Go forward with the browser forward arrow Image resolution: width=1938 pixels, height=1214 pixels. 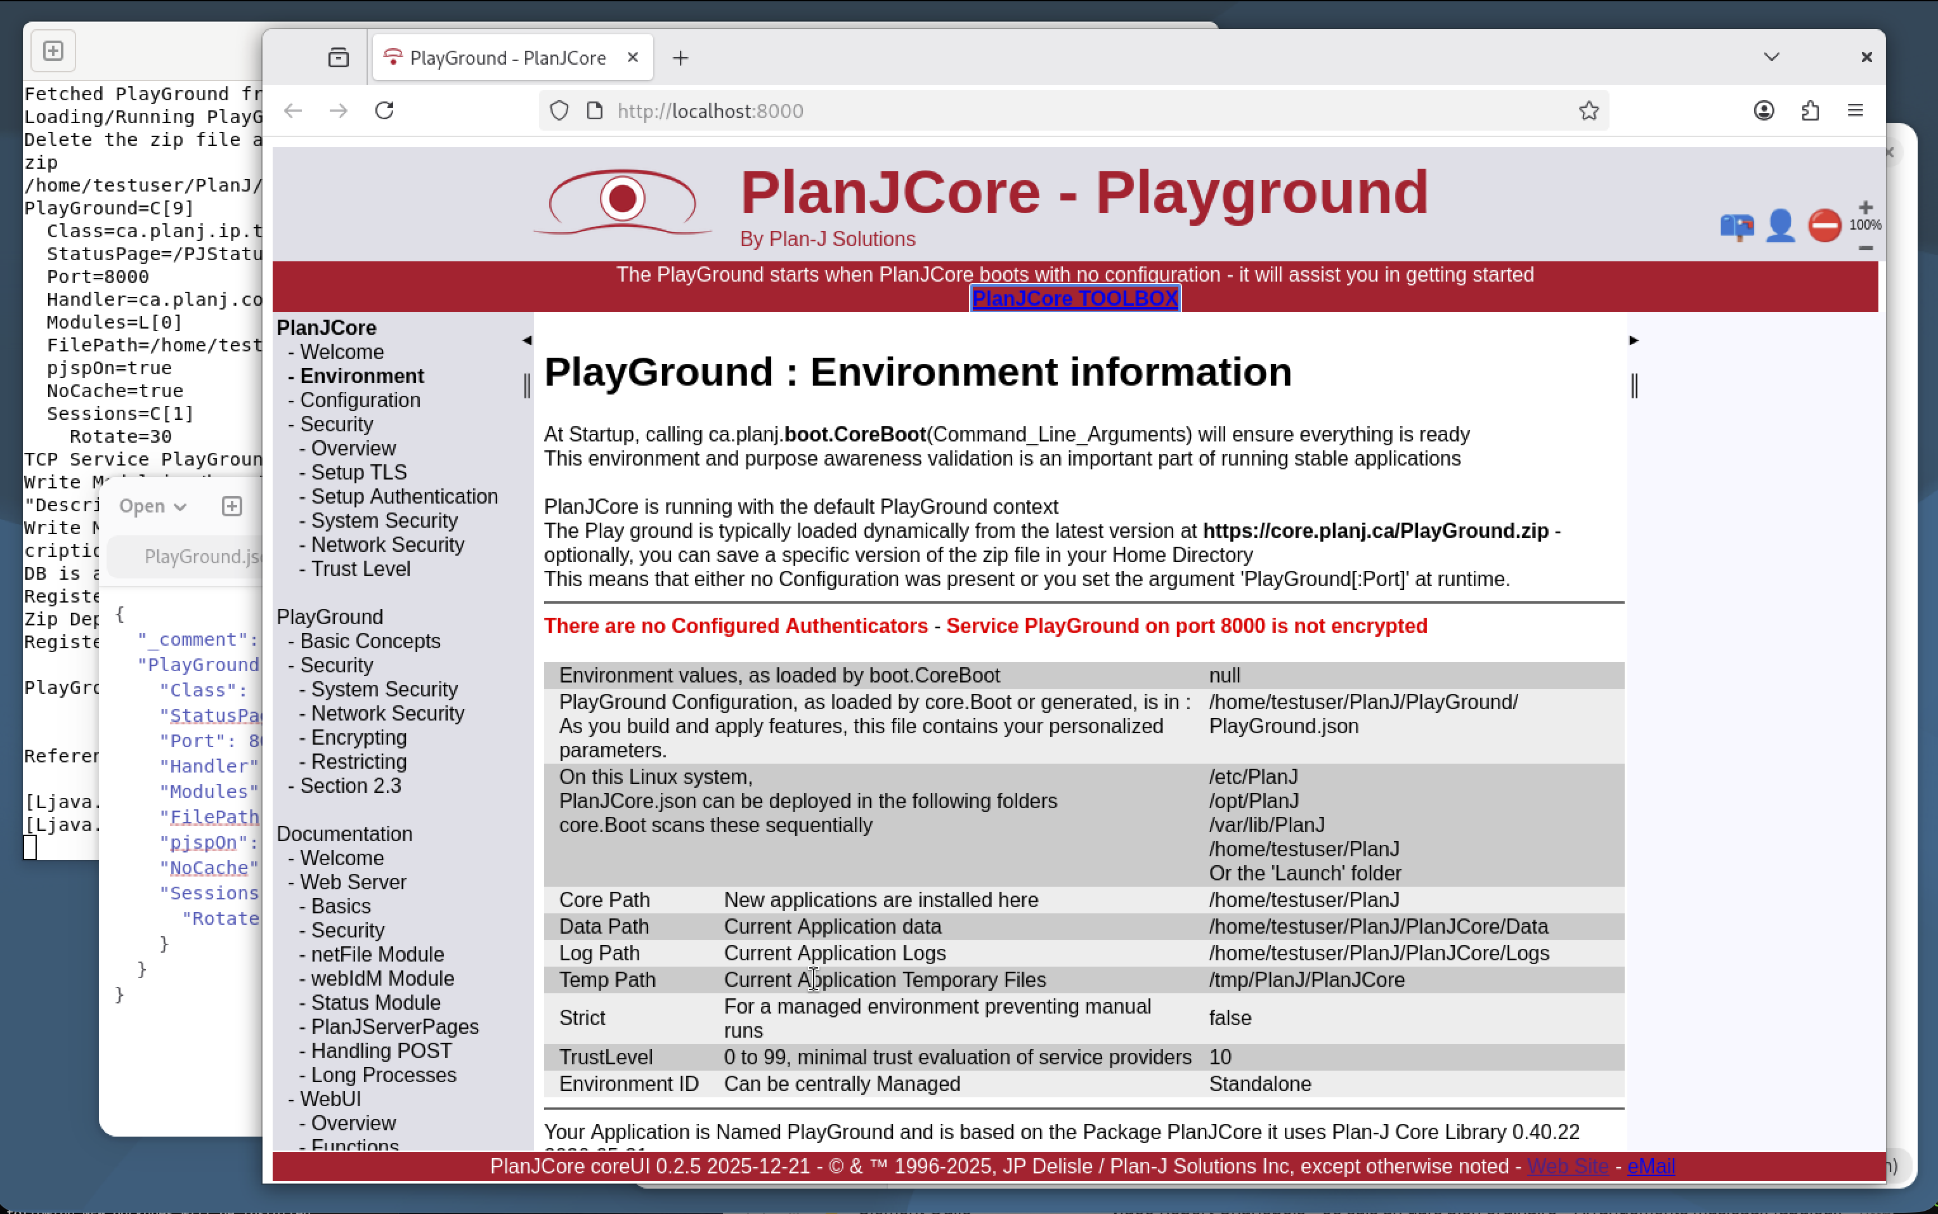[x=339, y=111]
